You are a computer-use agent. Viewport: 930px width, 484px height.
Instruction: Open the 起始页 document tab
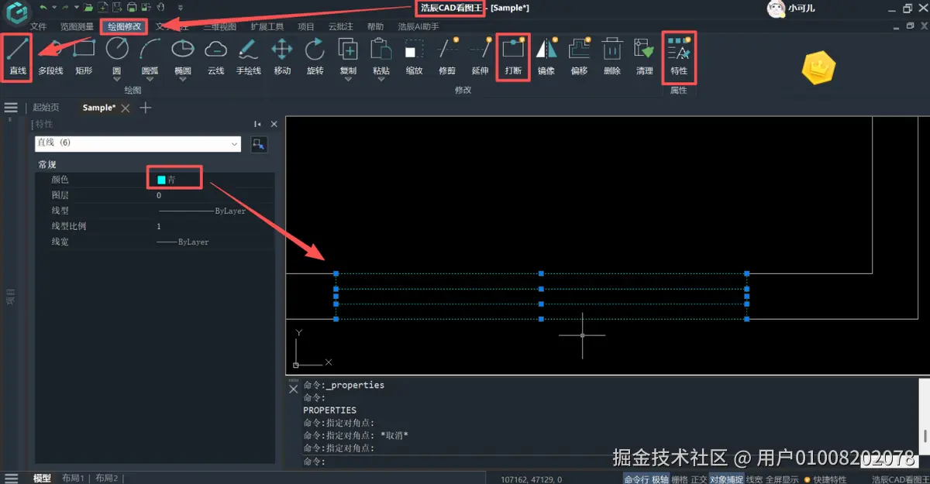point(46,108)
